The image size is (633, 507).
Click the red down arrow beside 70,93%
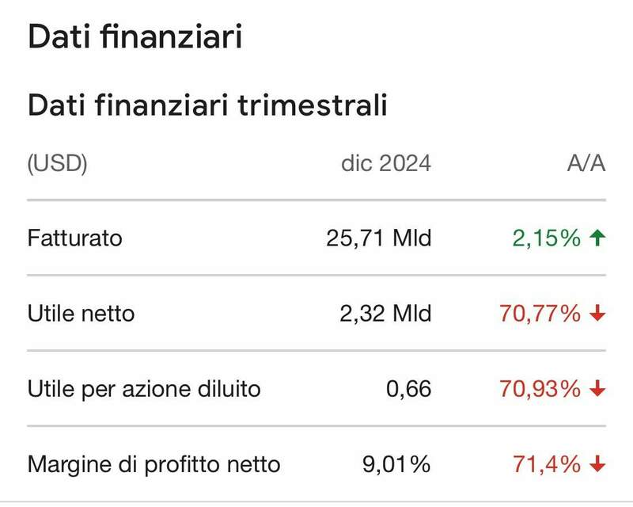coord(598,389)
